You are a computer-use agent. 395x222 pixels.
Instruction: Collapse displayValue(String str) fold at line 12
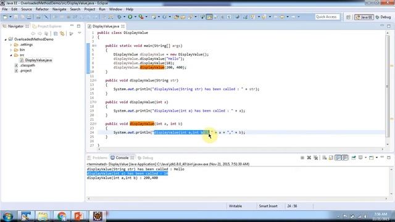[96, 81]
